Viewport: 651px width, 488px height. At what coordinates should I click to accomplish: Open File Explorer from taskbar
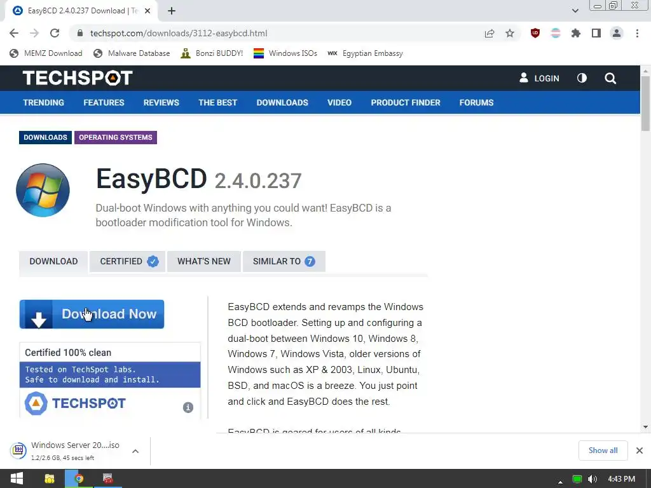point(50,479)
